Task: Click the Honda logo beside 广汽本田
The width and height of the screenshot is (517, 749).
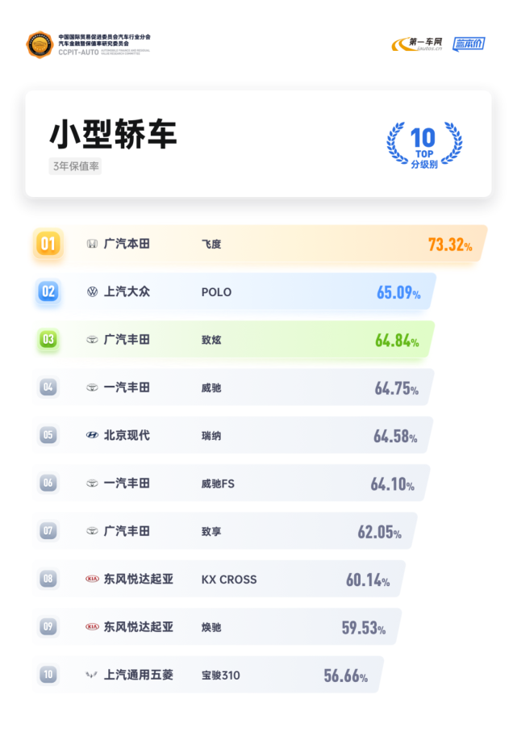Action: (92, 244)
